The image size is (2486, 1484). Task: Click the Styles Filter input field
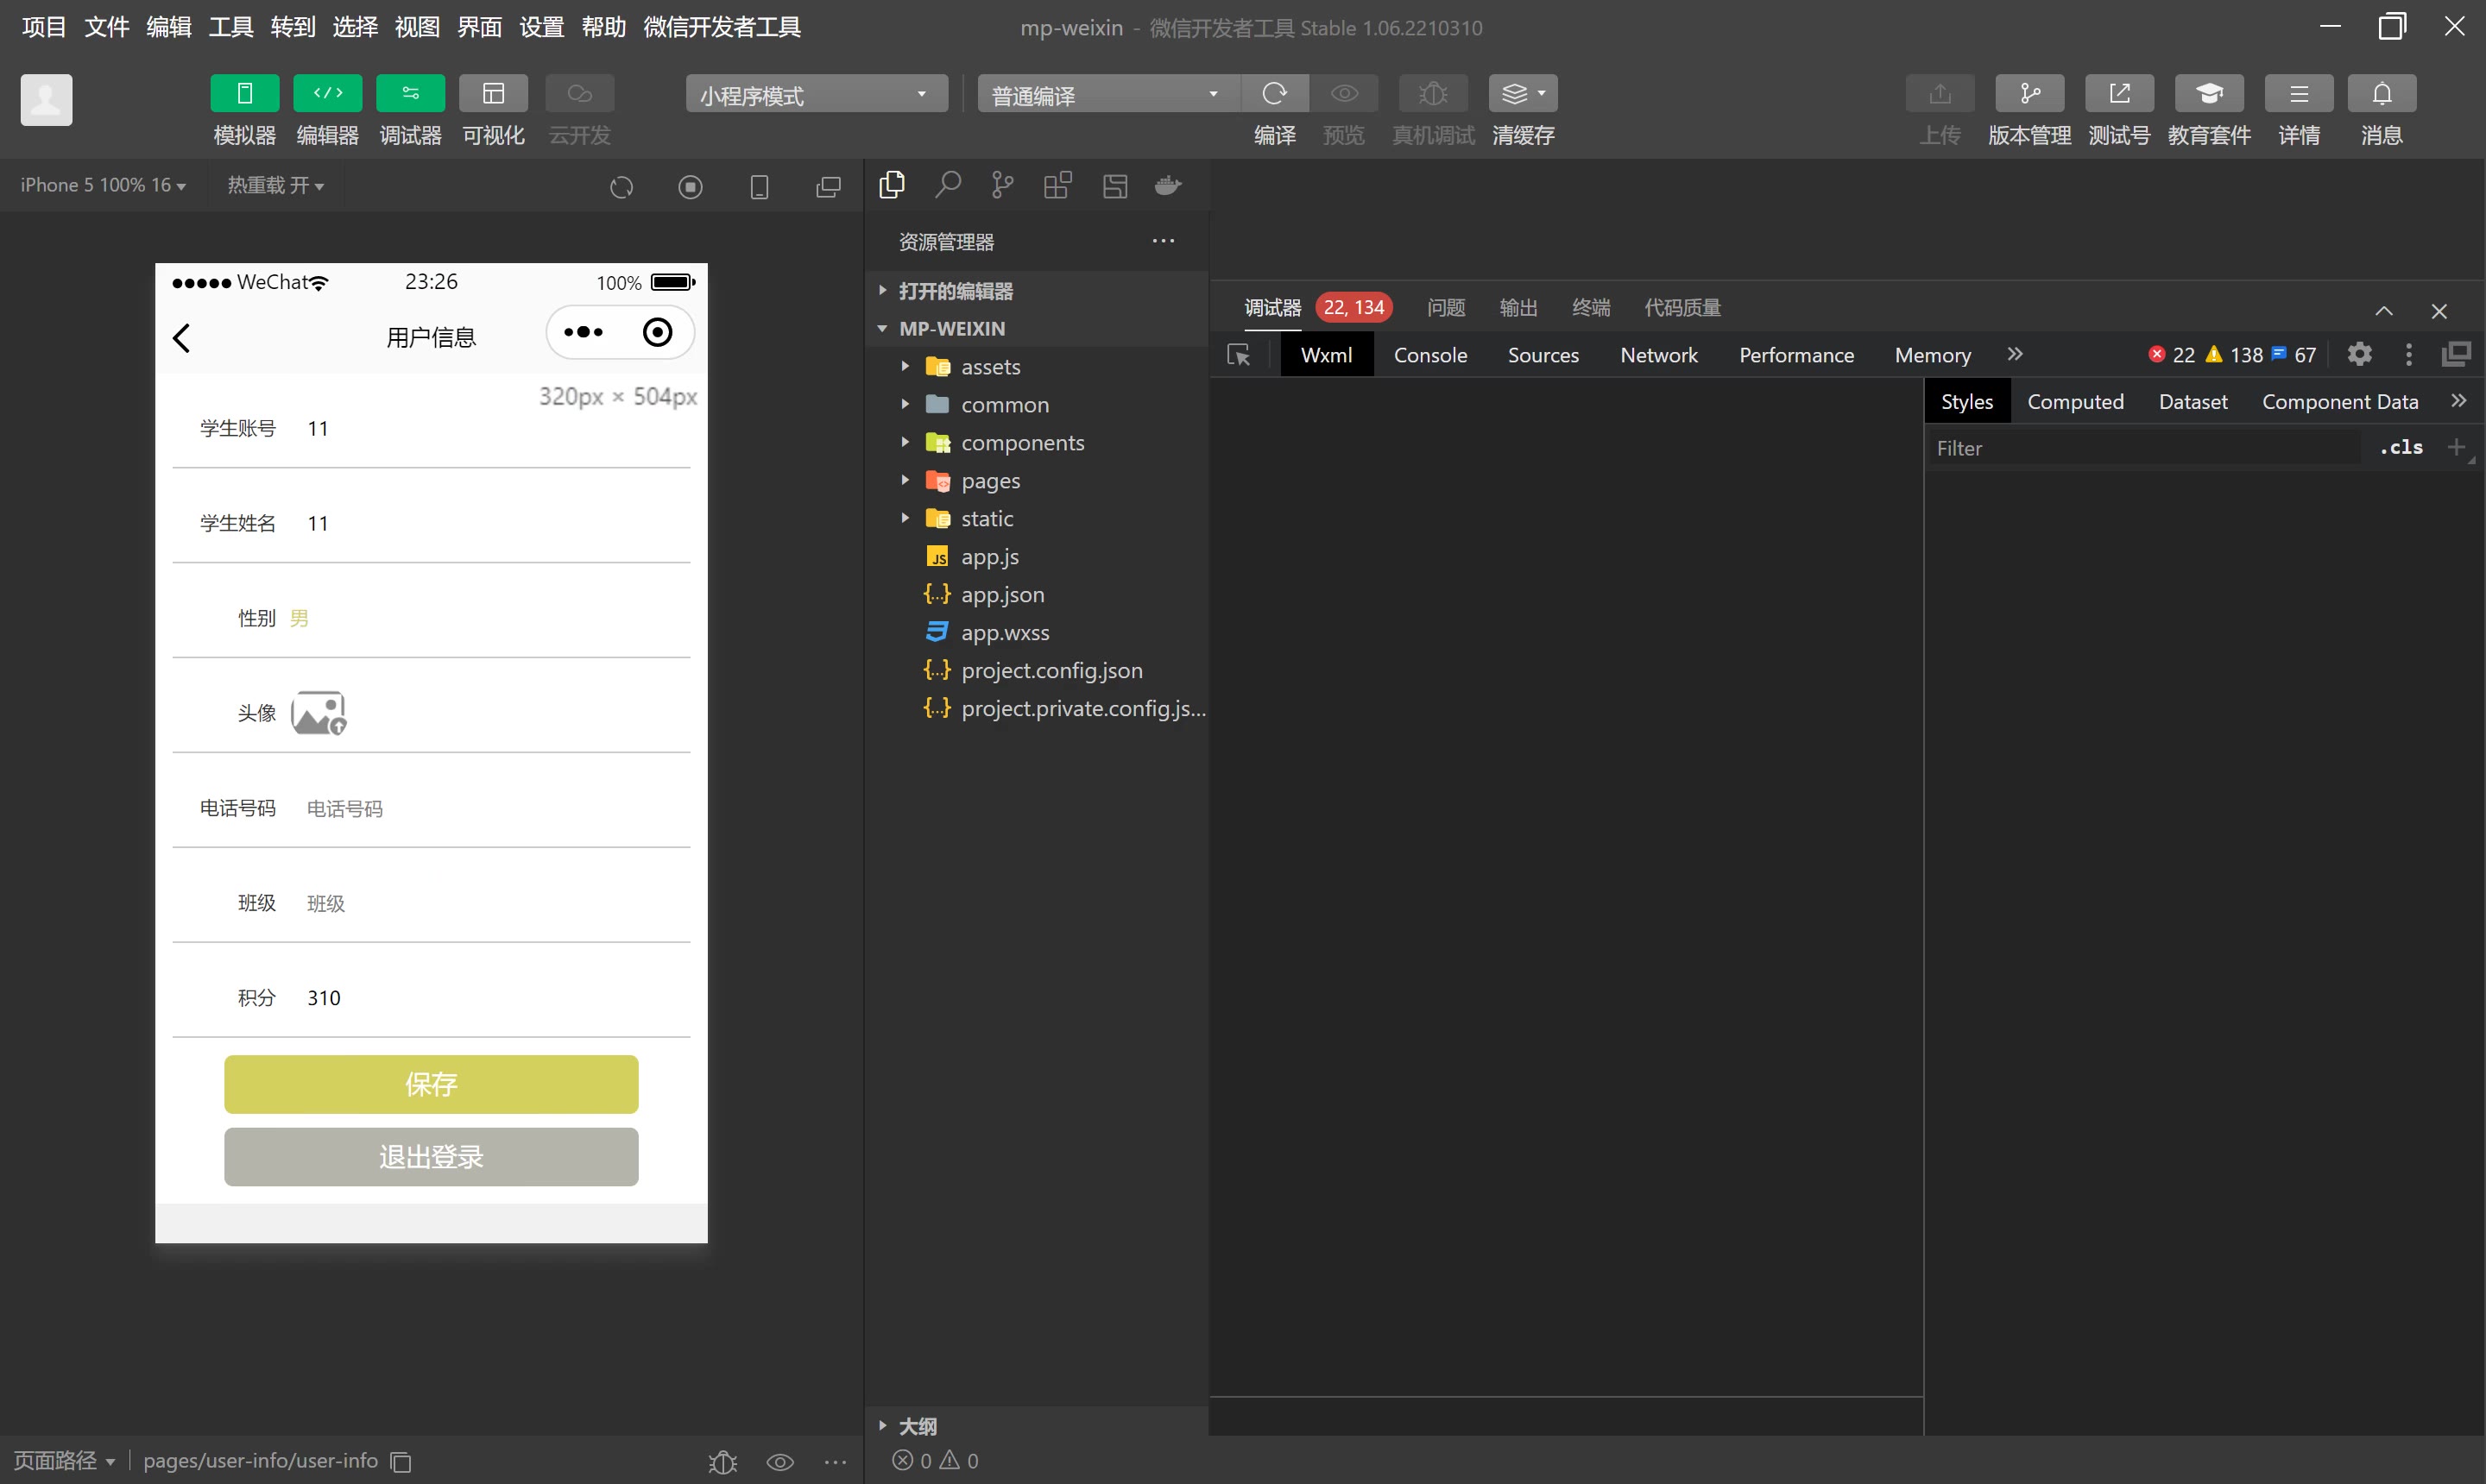2141,448
